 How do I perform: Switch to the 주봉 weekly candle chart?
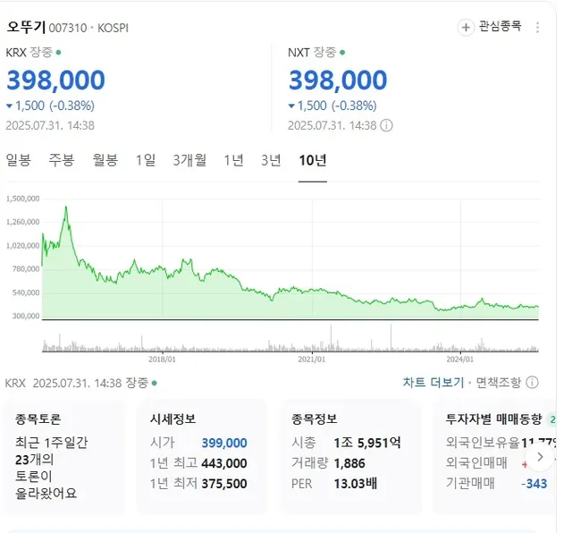click(x=62, y=160)
